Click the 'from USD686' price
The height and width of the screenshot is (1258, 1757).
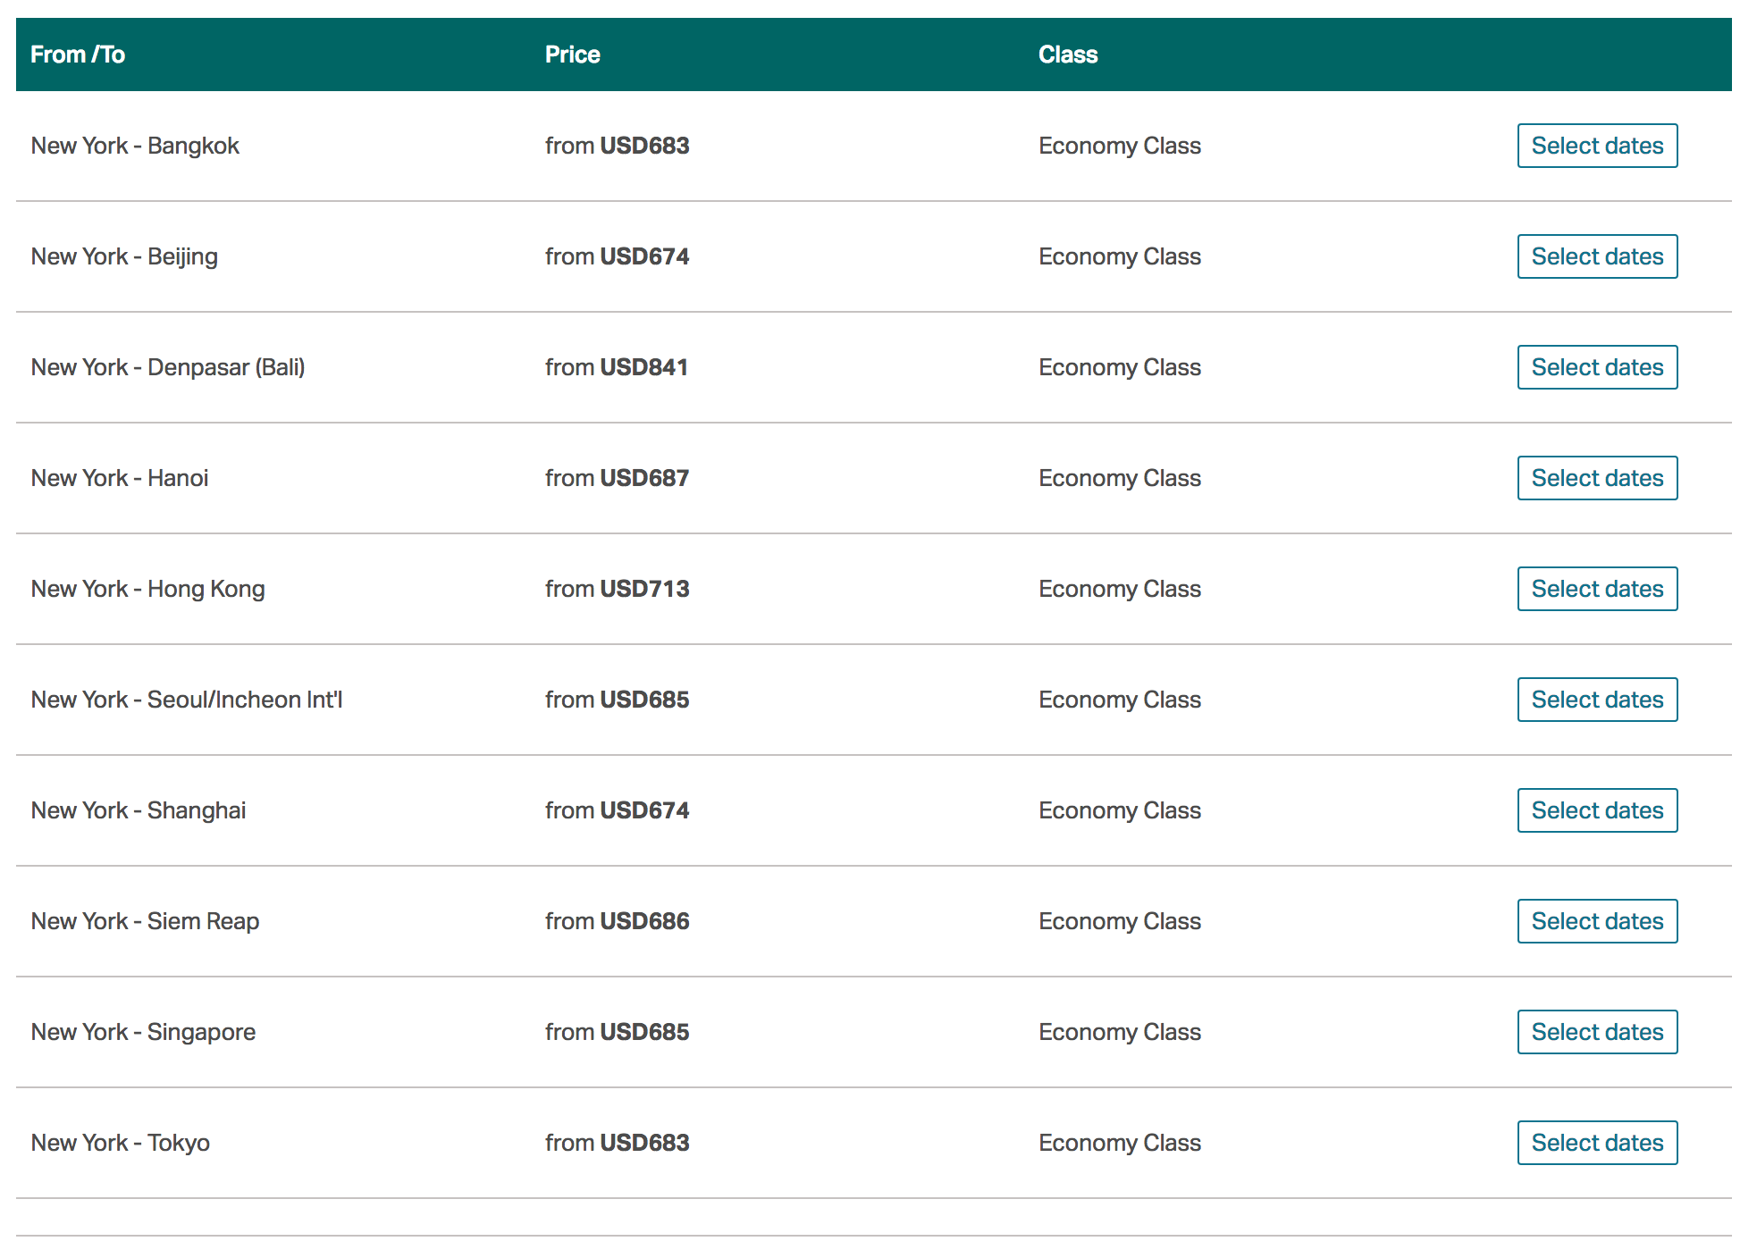click(618, 921)
